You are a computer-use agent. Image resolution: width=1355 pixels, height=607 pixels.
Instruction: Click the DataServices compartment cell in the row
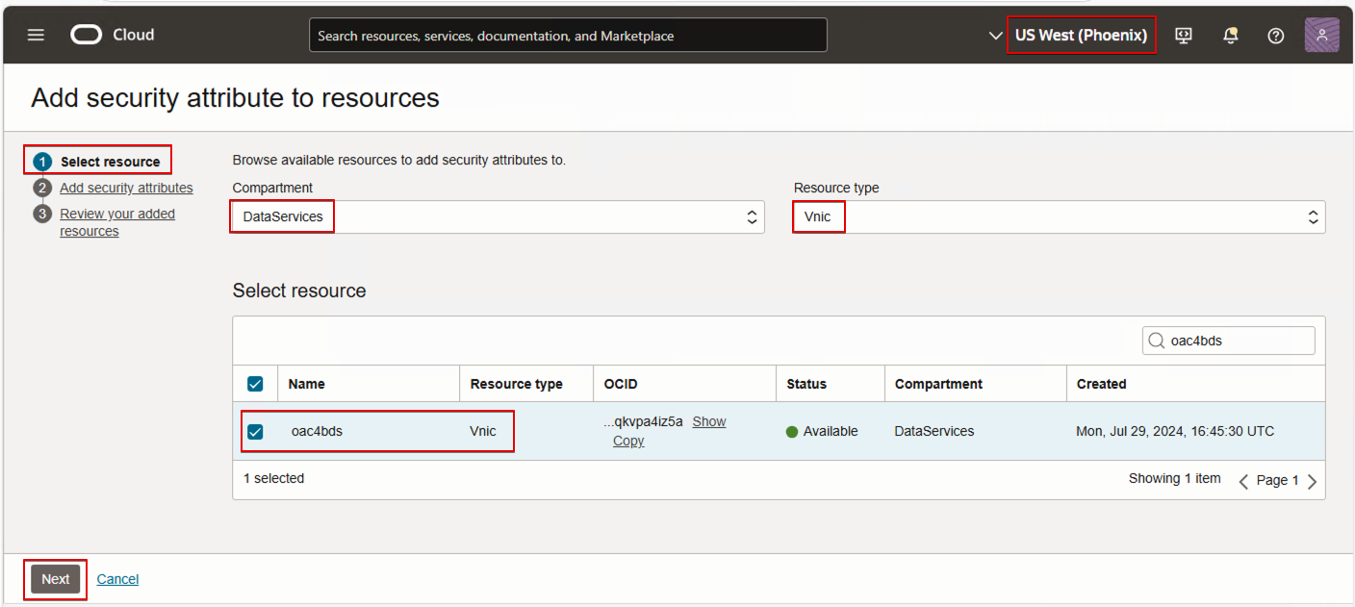pos(934,431)
